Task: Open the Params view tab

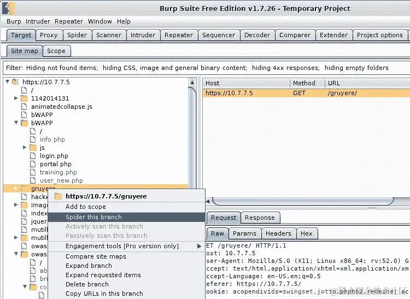Action: pyautogui.click(x=244, y=233)
